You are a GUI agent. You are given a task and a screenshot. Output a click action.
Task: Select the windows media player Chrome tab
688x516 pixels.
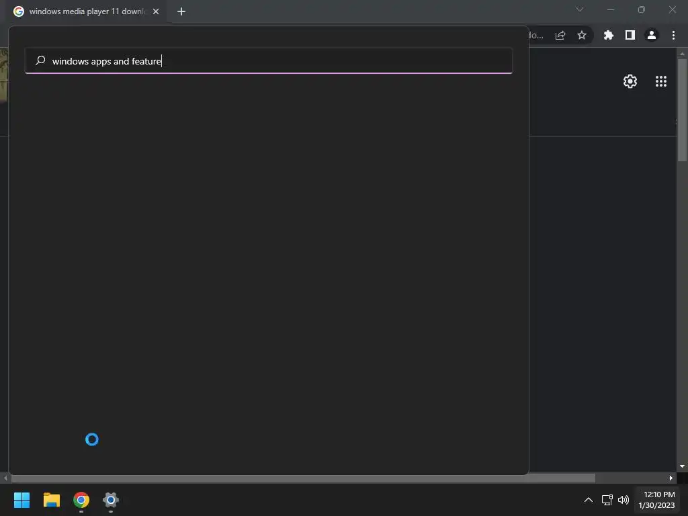pos(87,11)
